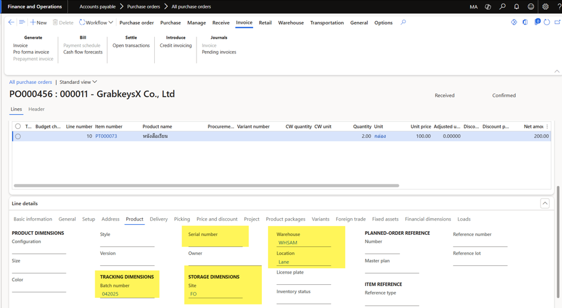This screenshot has height=308, width=562.
Task: Click the grid horizontal scrollbar
Action: coord(206,186)
